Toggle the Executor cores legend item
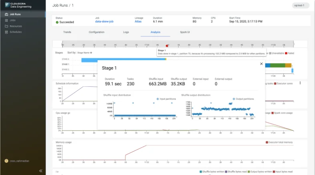This screenshot has width=315, height=175. pos(283,84)
